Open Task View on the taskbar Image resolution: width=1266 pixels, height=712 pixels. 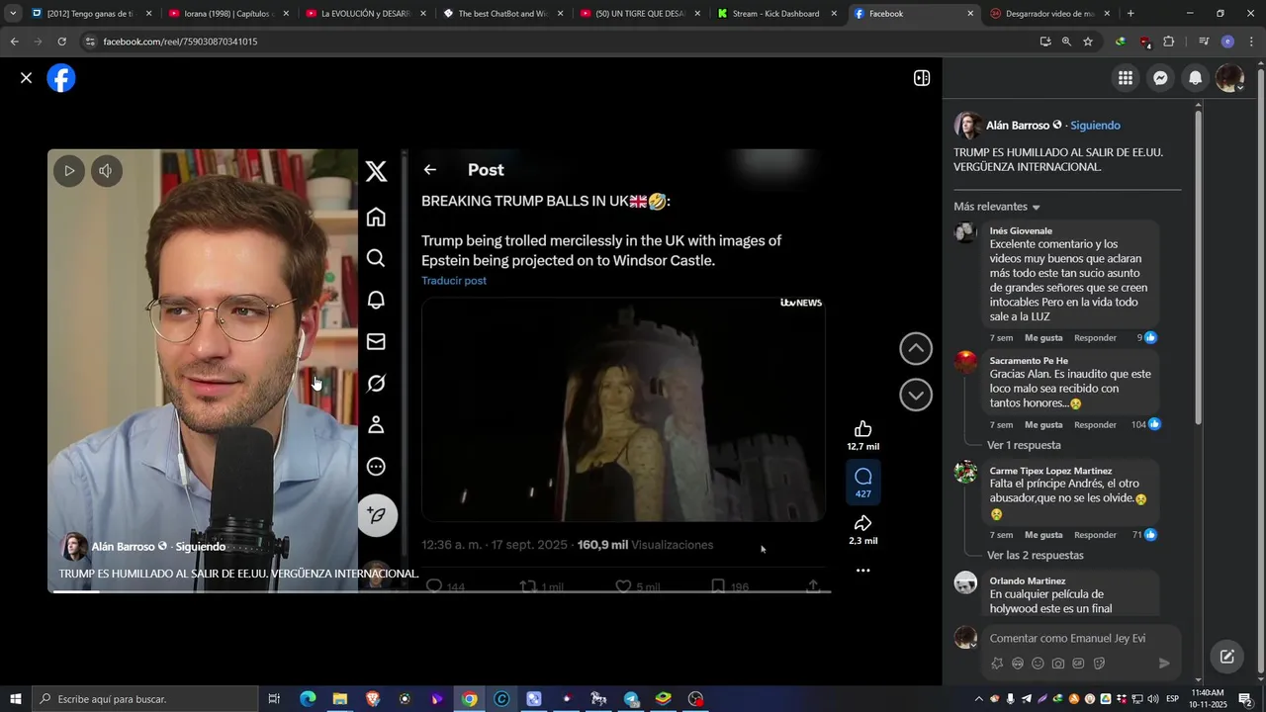275,699
